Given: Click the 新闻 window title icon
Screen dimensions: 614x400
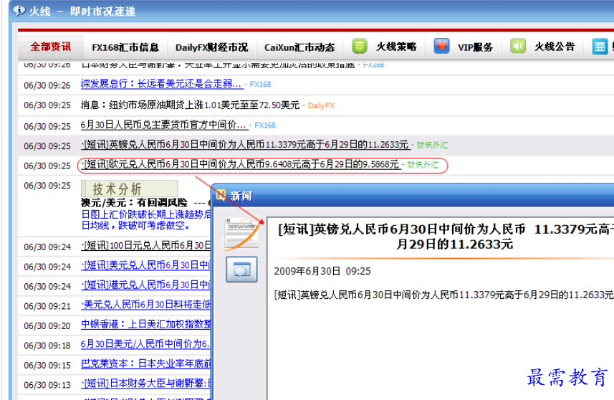Looking at the screenshot, I should (x=221, y=195).
